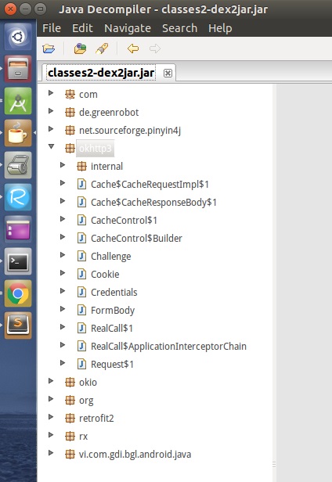Viewport: 332px width, 482px height.
Task: Select the okio package label
Action: (x=88, y=383)
